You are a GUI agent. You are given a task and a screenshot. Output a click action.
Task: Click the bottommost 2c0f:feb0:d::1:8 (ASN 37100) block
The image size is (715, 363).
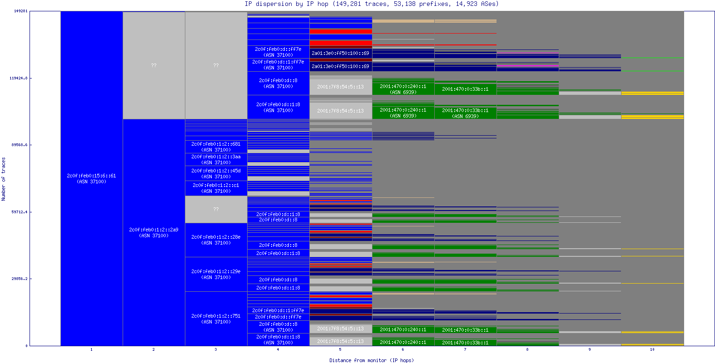[278, 339]
